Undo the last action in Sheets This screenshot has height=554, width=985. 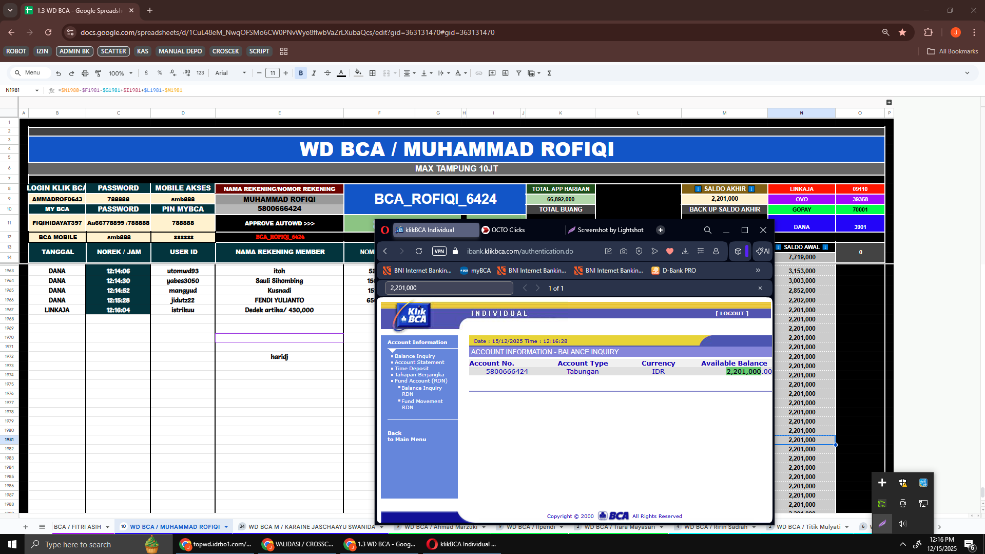coord(59,73)
